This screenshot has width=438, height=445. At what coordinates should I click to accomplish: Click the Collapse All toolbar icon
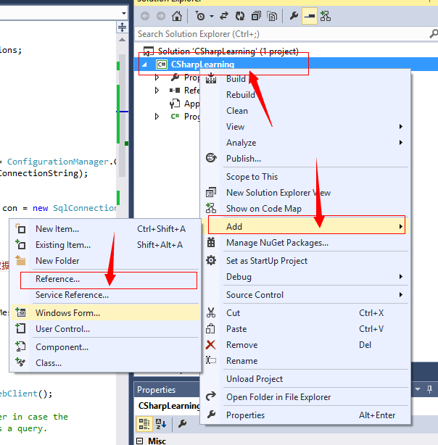256,15
